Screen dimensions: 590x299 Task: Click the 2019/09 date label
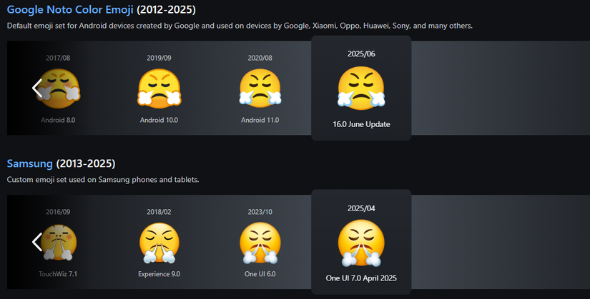point(159,58)
